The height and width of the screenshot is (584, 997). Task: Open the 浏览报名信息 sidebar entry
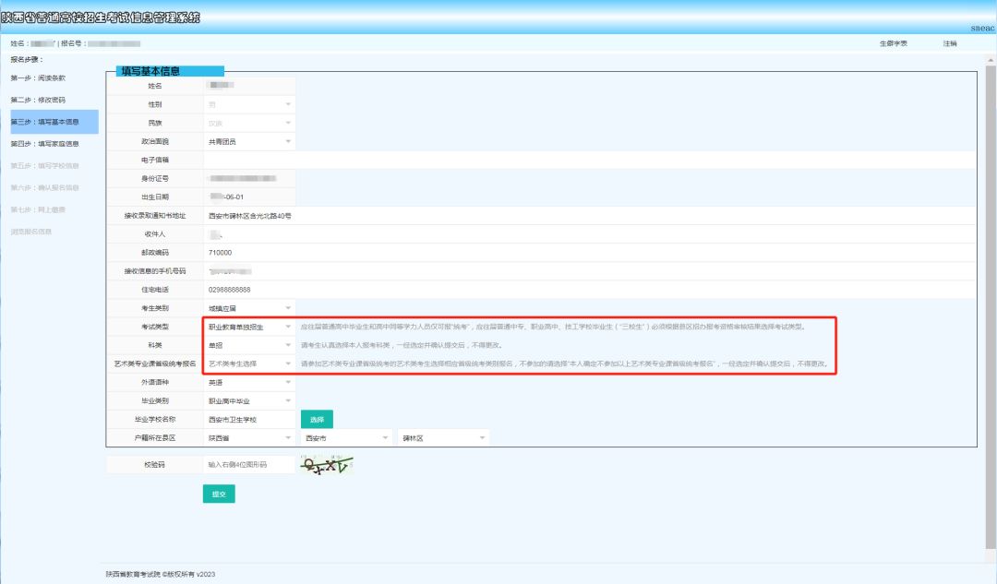pos(31,232)
